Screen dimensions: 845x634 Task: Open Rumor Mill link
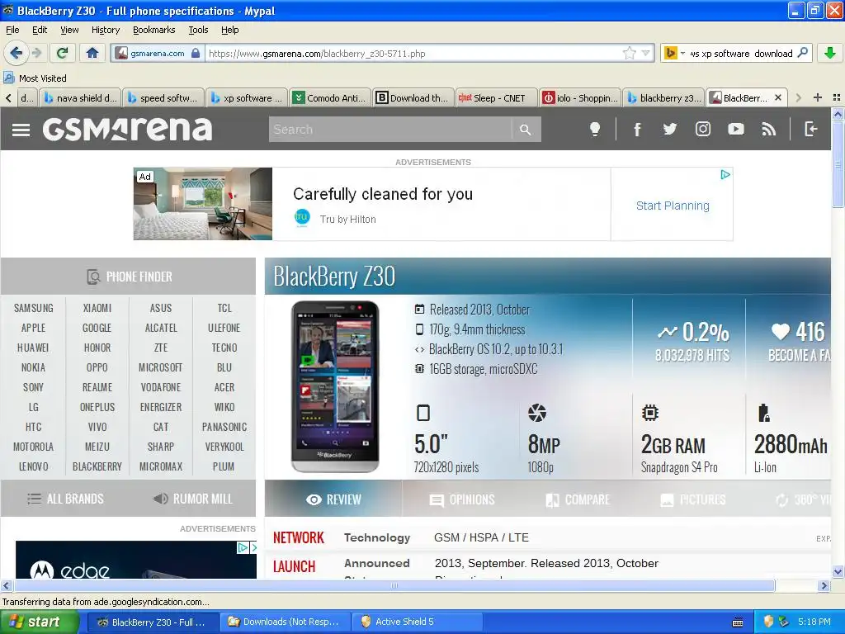pos(193,499)
